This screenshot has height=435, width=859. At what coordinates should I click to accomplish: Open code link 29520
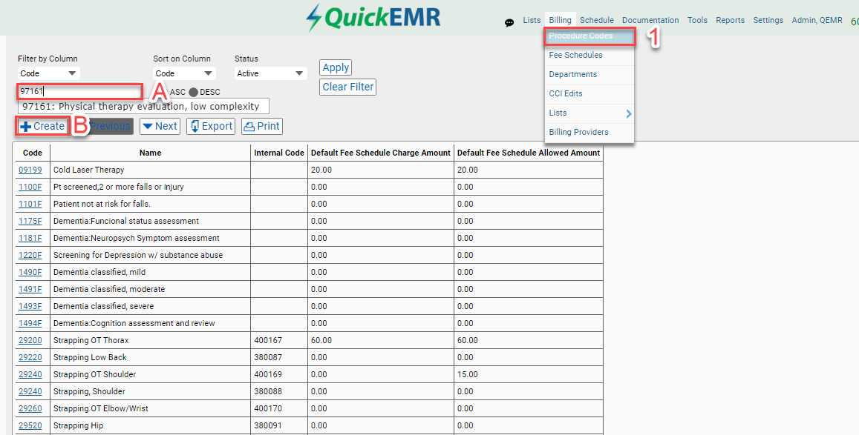tap(30, 425)
